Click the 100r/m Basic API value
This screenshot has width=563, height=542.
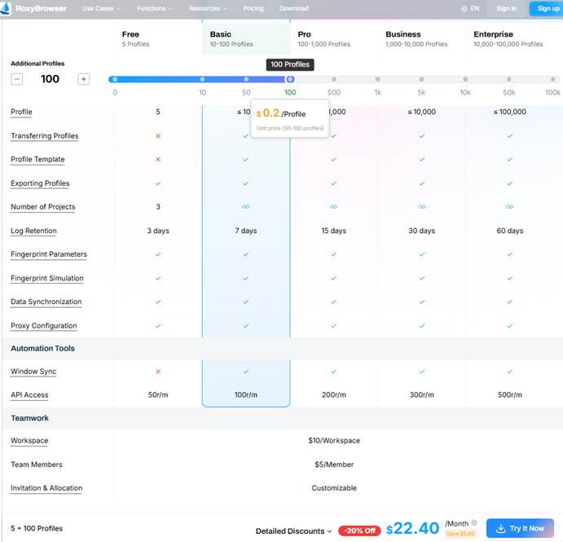pyautogui.click(x=246, y=394)
